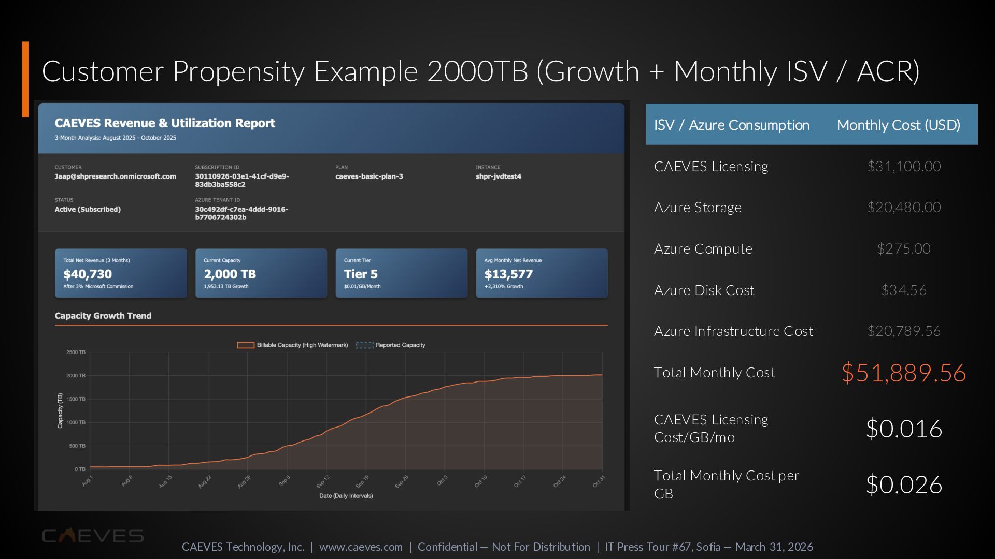Click the CAEVES logo in footer
The image size is (995, 559).
tap(93, 536)
